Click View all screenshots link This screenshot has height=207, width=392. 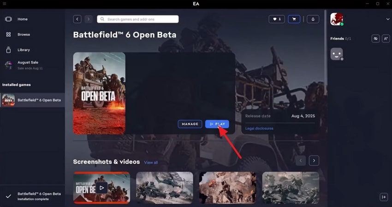pyautogui.click(x=151, y=162)
